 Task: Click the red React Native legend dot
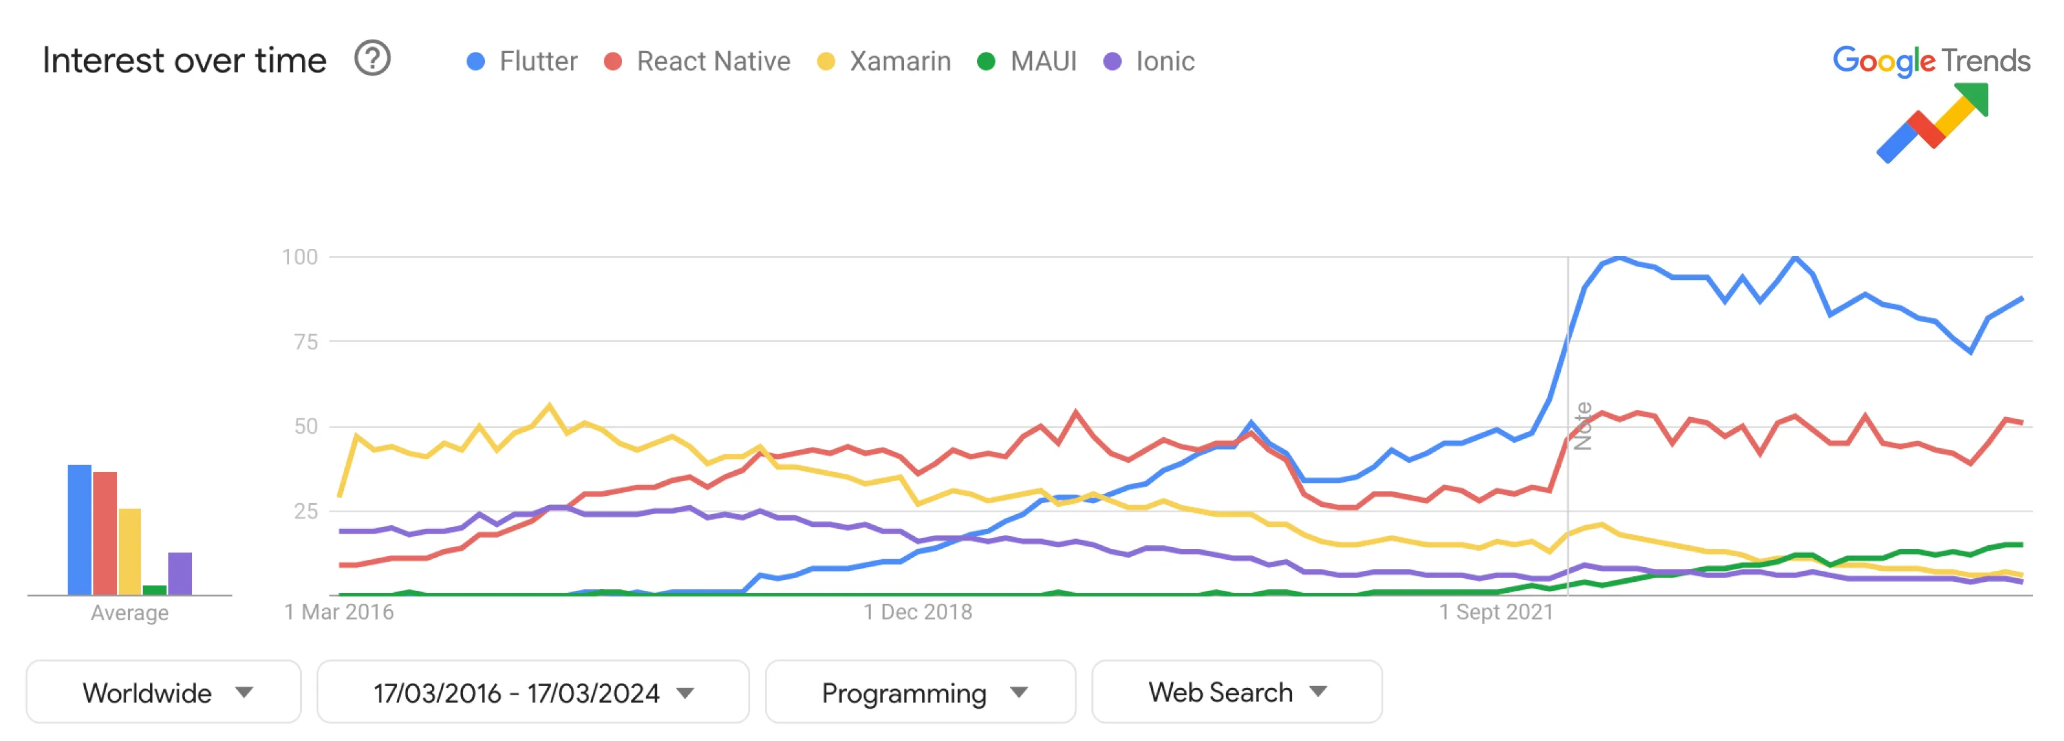point(613,62)
